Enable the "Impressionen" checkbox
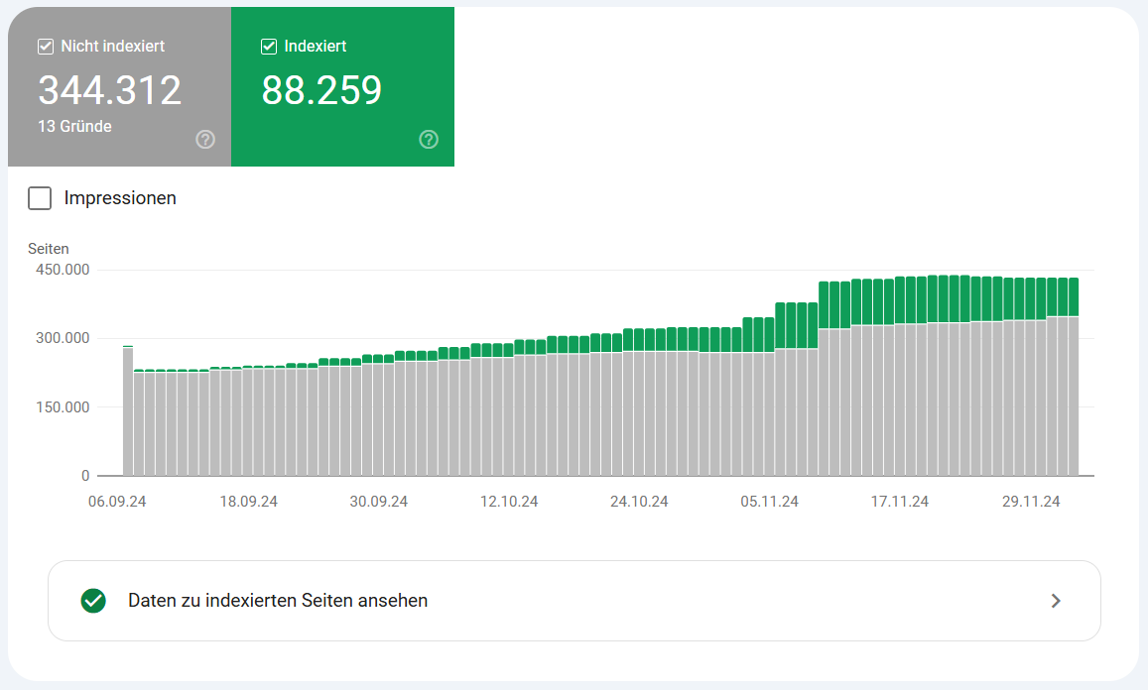 pyautogui.click(x=39, y=197)
